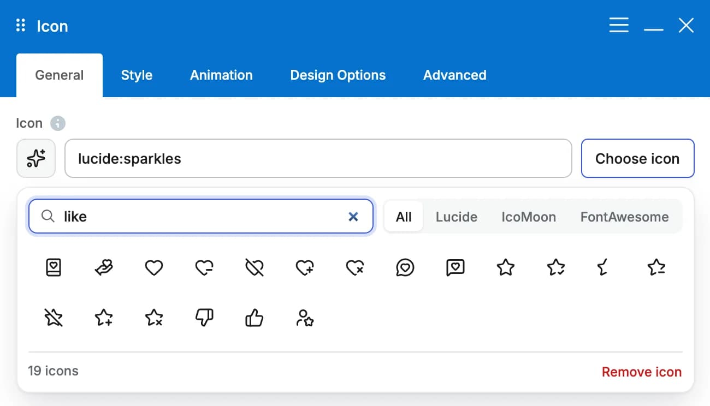Image resolution: width=710 pixels, height=406 pixels.
Task: Pick the thumbs up icon
Action: click(255, 318)
